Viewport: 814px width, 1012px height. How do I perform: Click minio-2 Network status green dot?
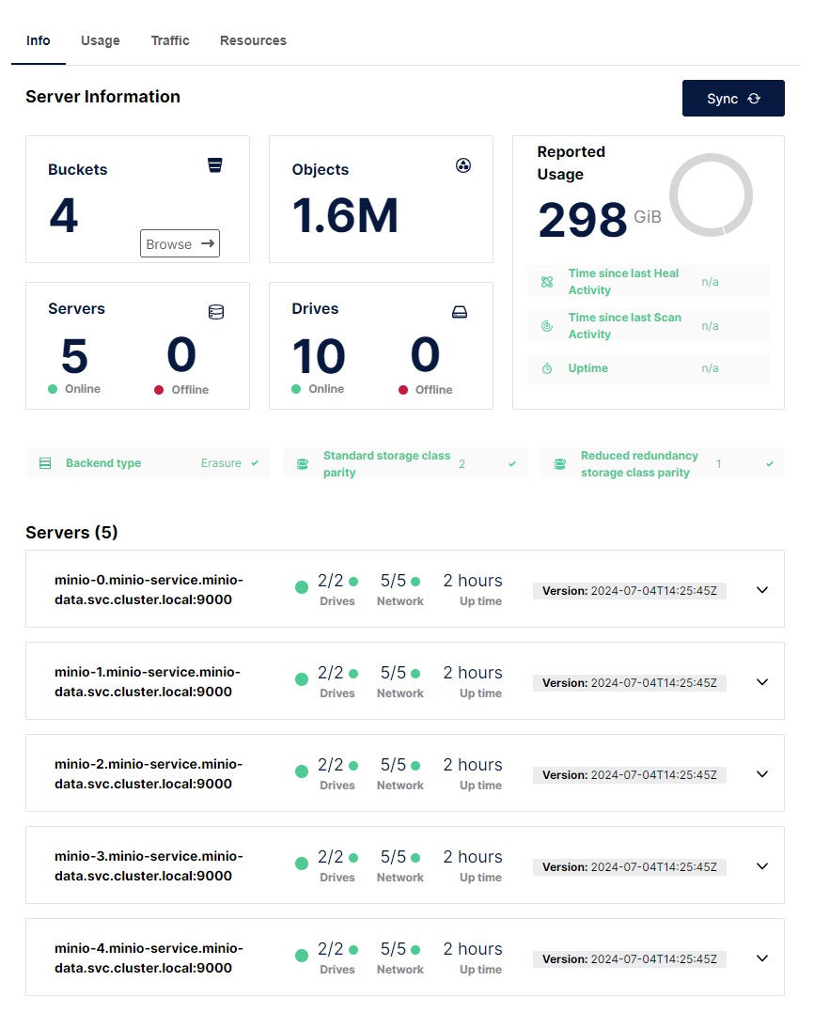point(415,766)
